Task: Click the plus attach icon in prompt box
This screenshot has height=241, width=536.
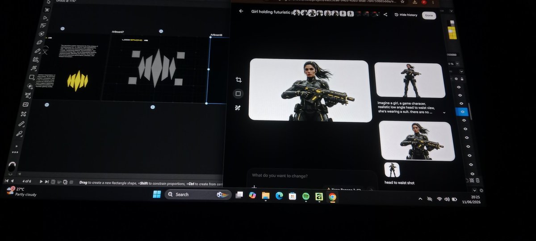Action: 254,188
